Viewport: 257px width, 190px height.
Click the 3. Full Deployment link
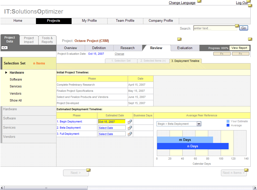coord(68,134)
